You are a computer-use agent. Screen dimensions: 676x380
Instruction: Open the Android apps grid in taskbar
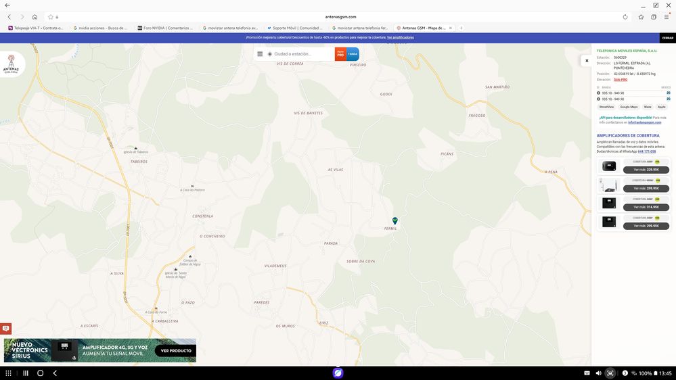click(8, 373)
